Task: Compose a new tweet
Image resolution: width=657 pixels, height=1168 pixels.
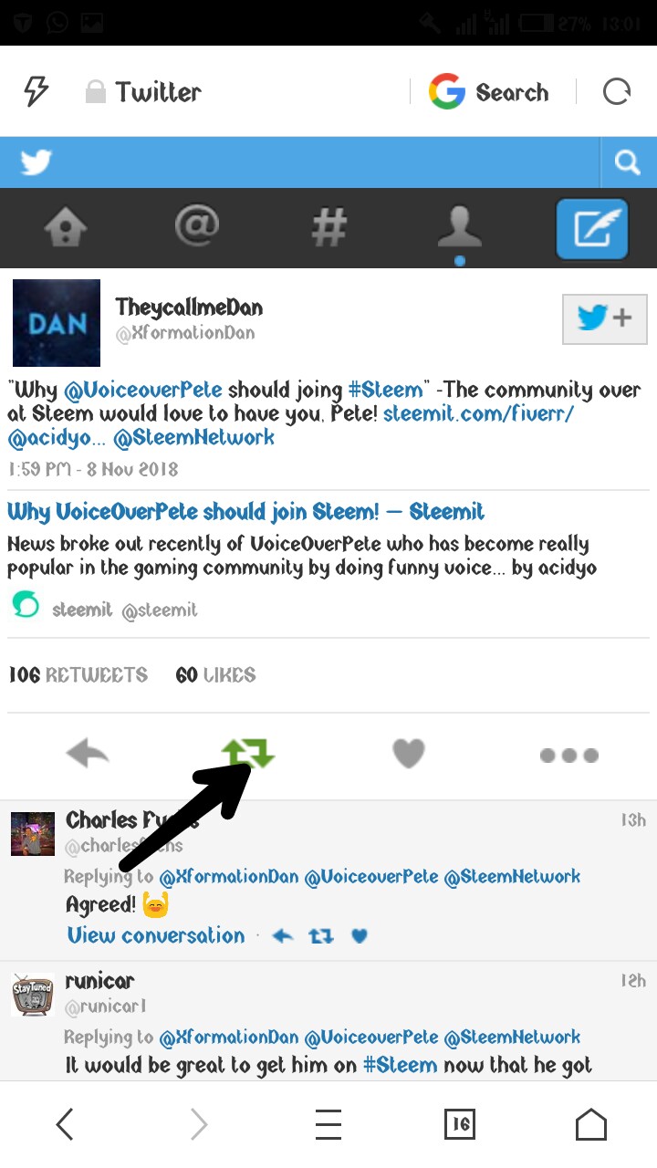Action: [x=592, y=228]
